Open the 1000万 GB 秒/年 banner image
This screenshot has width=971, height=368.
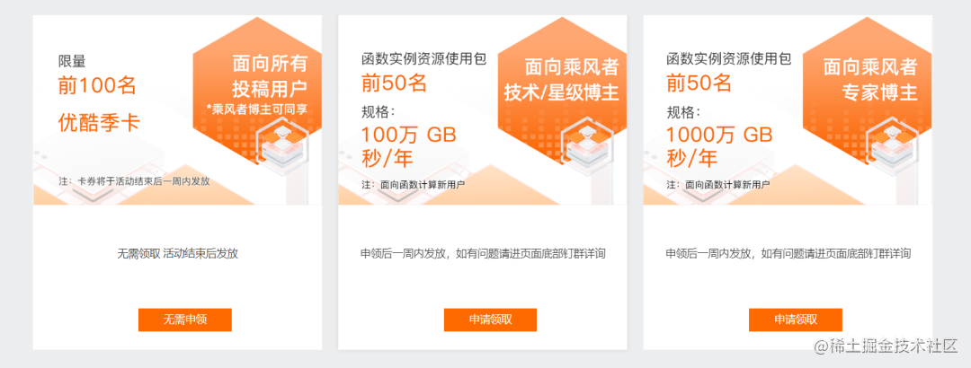788,110
